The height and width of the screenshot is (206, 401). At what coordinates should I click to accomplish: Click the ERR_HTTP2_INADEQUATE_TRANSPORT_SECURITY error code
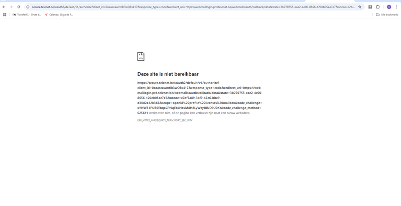tap(165, 120)
